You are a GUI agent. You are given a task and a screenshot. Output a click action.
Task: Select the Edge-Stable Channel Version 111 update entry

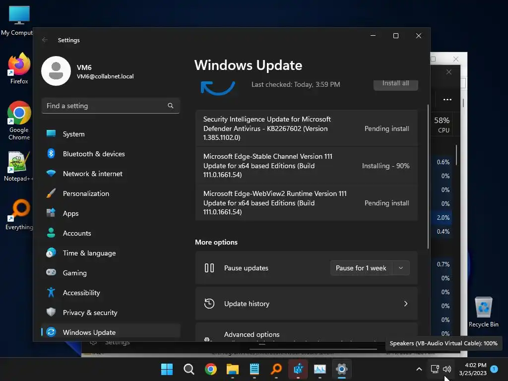click(x=306, y=166)
